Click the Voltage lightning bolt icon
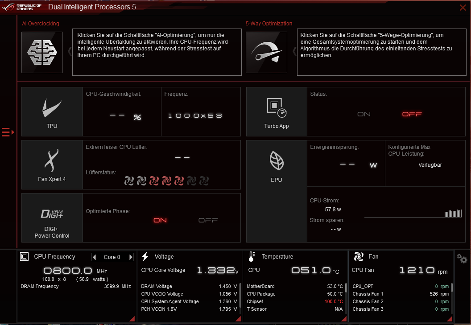This screenshot has height=325, width=471. pos(145,256)
